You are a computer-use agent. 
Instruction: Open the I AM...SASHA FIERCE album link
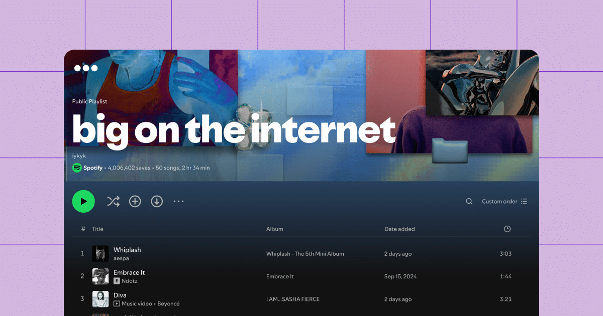(293, 299)
